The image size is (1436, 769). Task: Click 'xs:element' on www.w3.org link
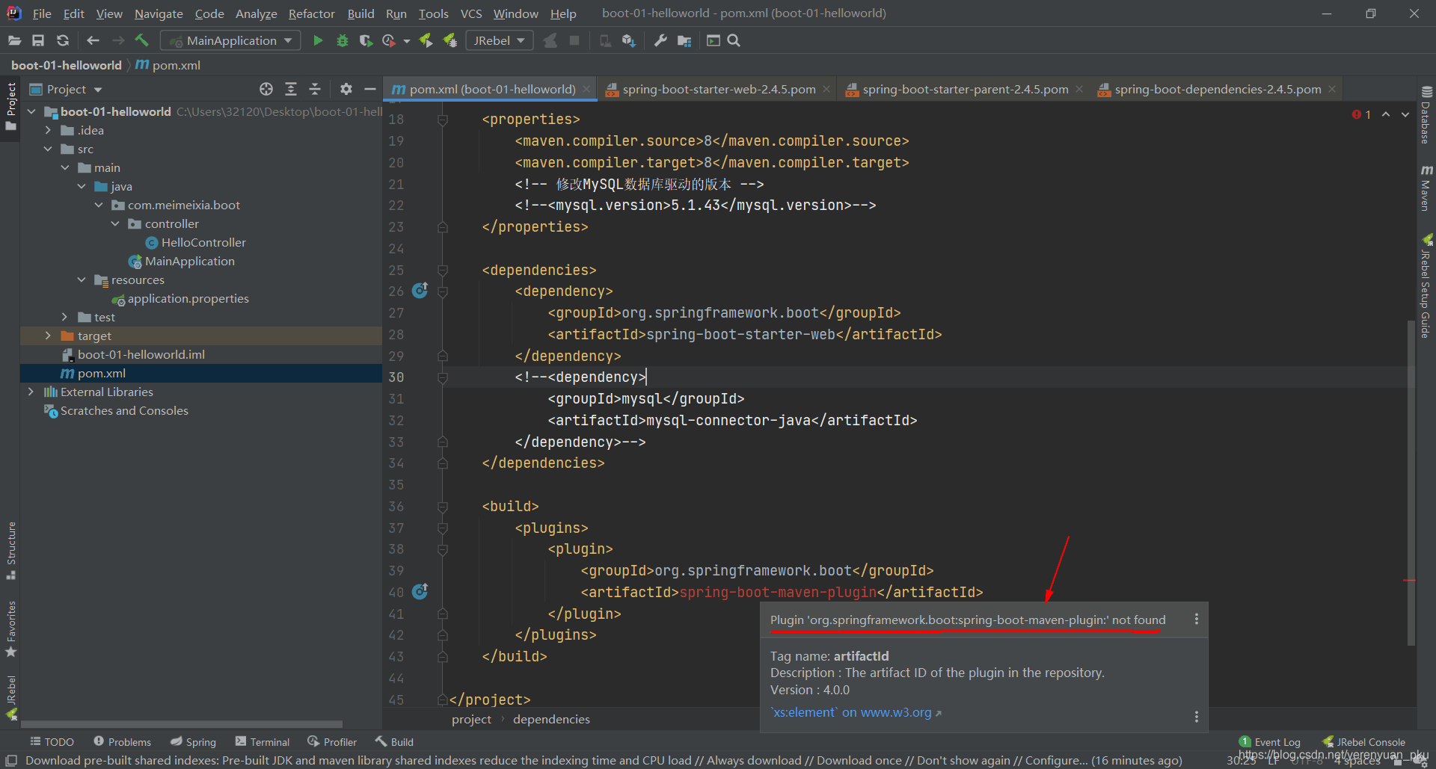point(856,712)
